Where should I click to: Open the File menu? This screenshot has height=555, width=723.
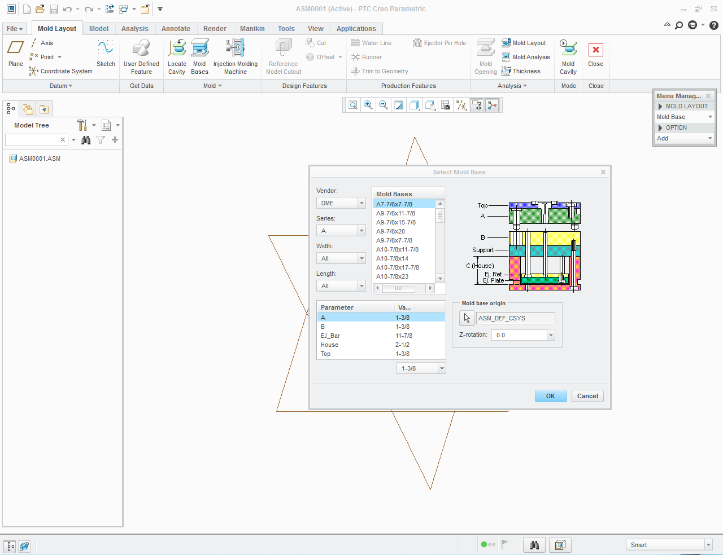[15, 29]
